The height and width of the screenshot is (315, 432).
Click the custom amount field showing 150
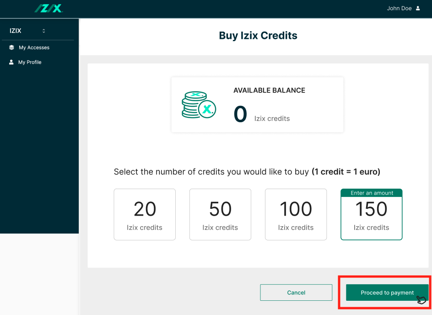(371, 210)
